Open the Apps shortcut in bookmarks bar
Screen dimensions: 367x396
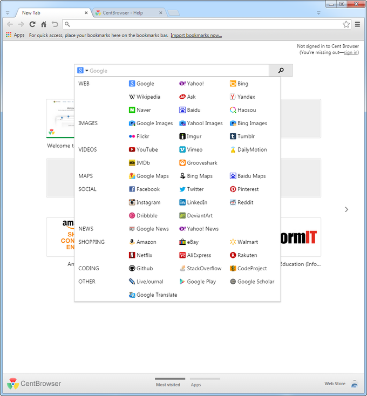coord(16,35)
